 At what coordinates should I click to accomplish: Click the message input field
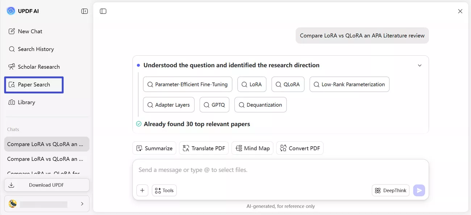pyautogui.click(x=279, y=170)
